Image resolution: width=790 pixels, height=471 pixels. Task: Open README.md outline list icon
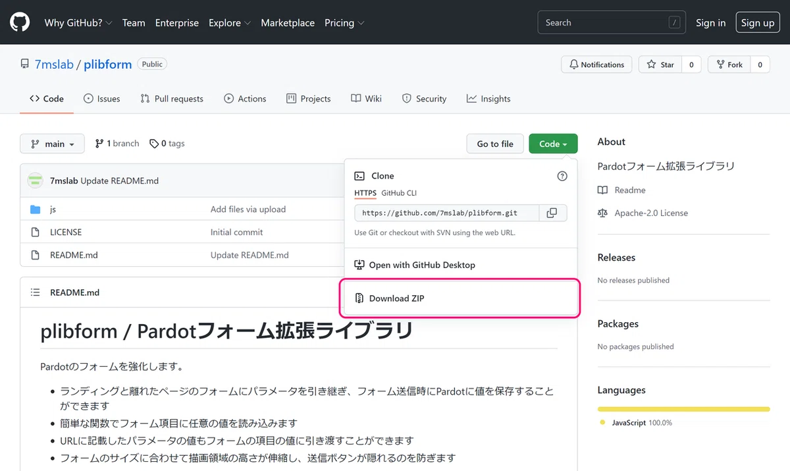click(36, 292)
